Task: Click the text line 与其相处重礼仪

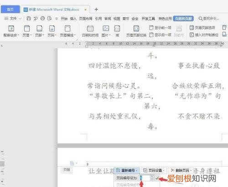Action: pyautogui.click(x=115, y=116)
